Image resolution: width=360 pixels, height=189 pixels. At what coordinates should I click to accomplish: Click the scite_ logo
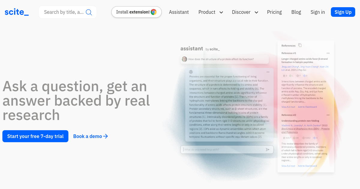tap(17, 12)
